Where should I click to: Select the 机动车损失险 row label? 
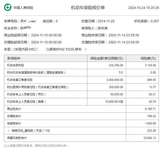point(16,65)
